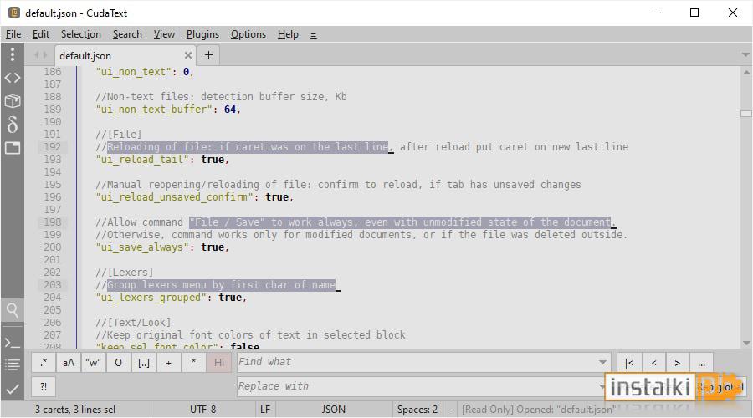
Task: Click the vertical scrollbar thumb
Action: 745,114
